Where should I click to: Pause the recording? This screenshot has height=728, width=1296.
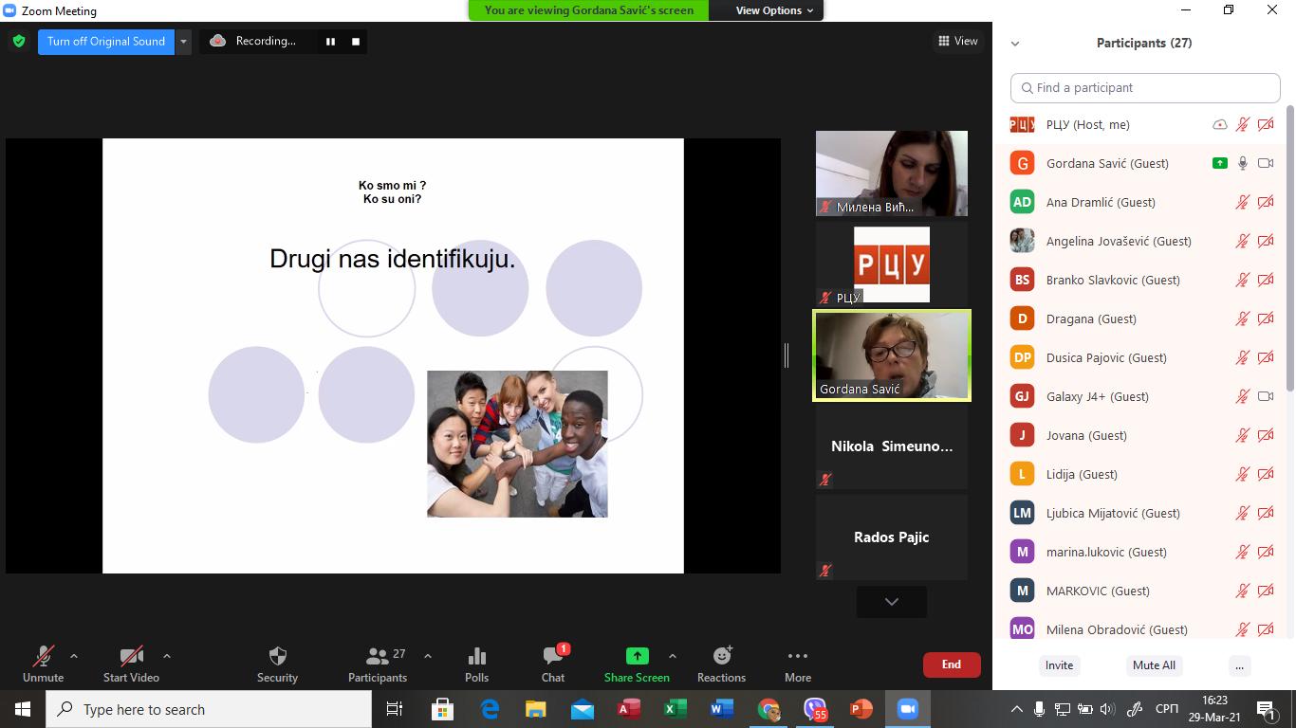point(330,42)
